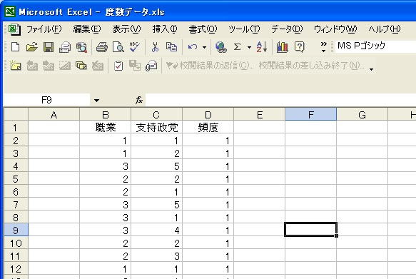Viewport: 416px width, 279px height.
Task: Click the fx Insert Function button
Action: [139, 100]
